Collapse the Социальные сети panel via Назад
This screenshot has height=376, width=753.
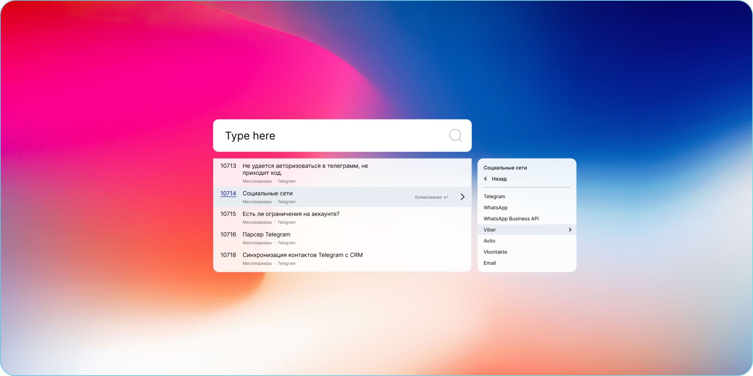pos(499,179)
